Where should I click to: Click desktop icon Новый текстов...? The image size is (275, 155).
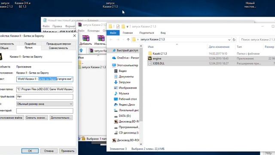pyautogui.click(x=250, y=5)
